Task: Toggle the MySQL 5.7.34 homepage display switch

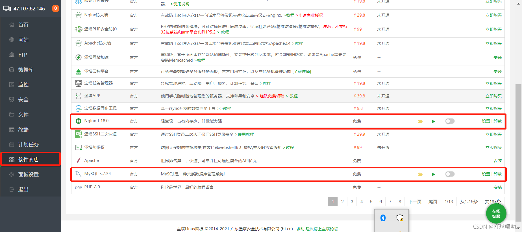Action: 450,174
